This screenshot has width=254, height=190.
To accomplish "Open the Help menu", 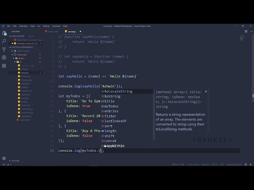I will [65, 26].
